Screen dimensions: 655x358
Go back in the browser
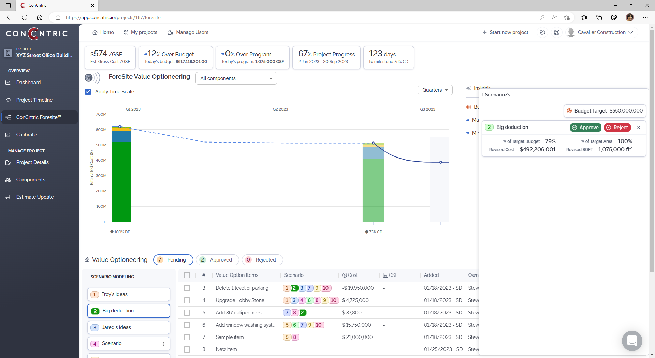pyautogui.click(x=10, y=17)
